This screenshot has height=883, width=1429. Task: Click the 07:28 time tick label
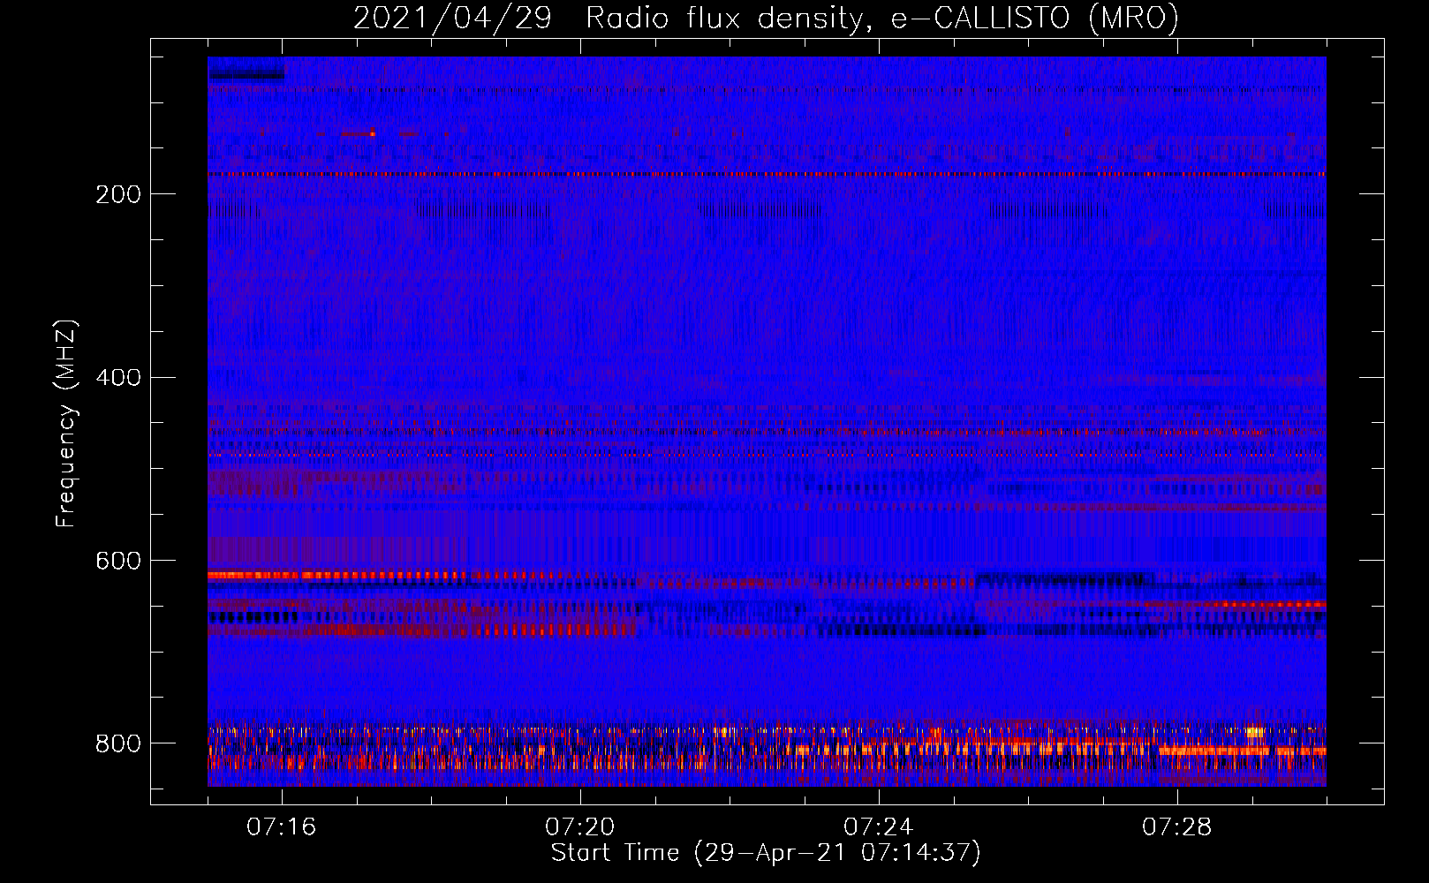coord(1177,827)
